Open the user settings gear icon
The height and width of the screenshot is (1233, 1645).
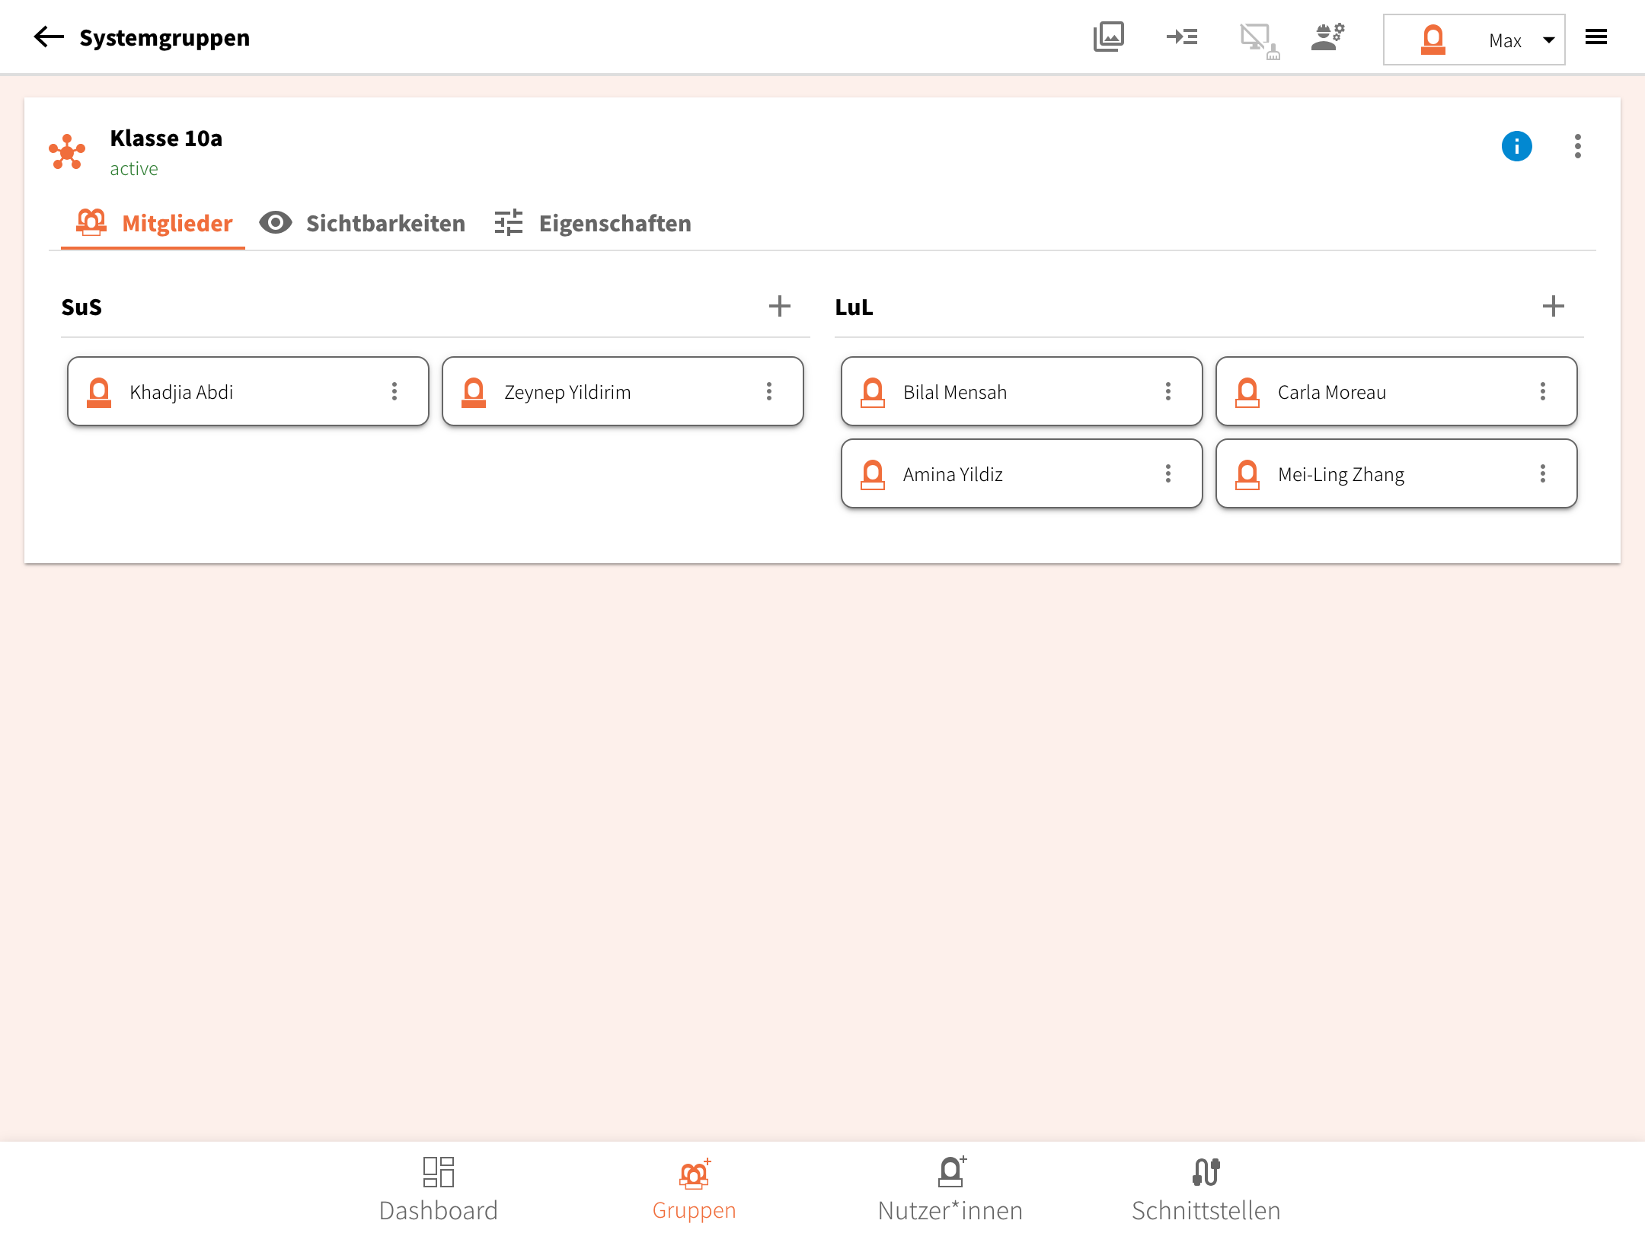1327,37
